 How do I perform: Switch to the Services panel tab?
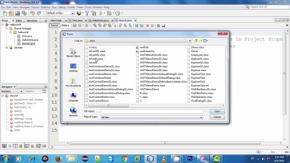tap(32, 20)
